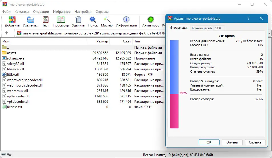Open the Справка menu
This screenshot has width=272, height=158.
102,12
